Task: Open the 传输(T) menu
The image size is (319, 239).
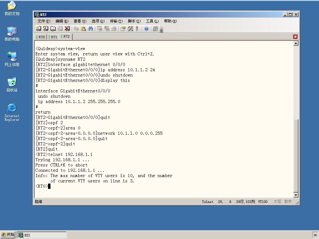Action: click(116, 21)
